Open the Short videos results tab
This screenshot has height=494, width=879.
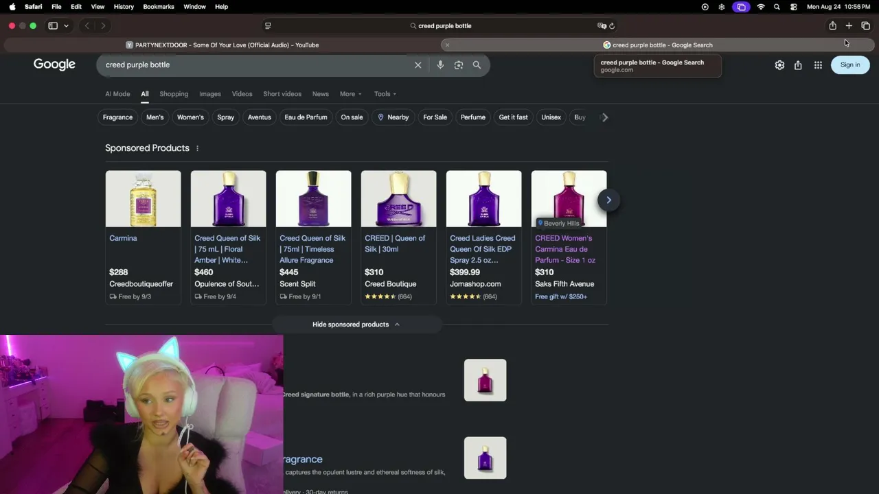(282, 94)
